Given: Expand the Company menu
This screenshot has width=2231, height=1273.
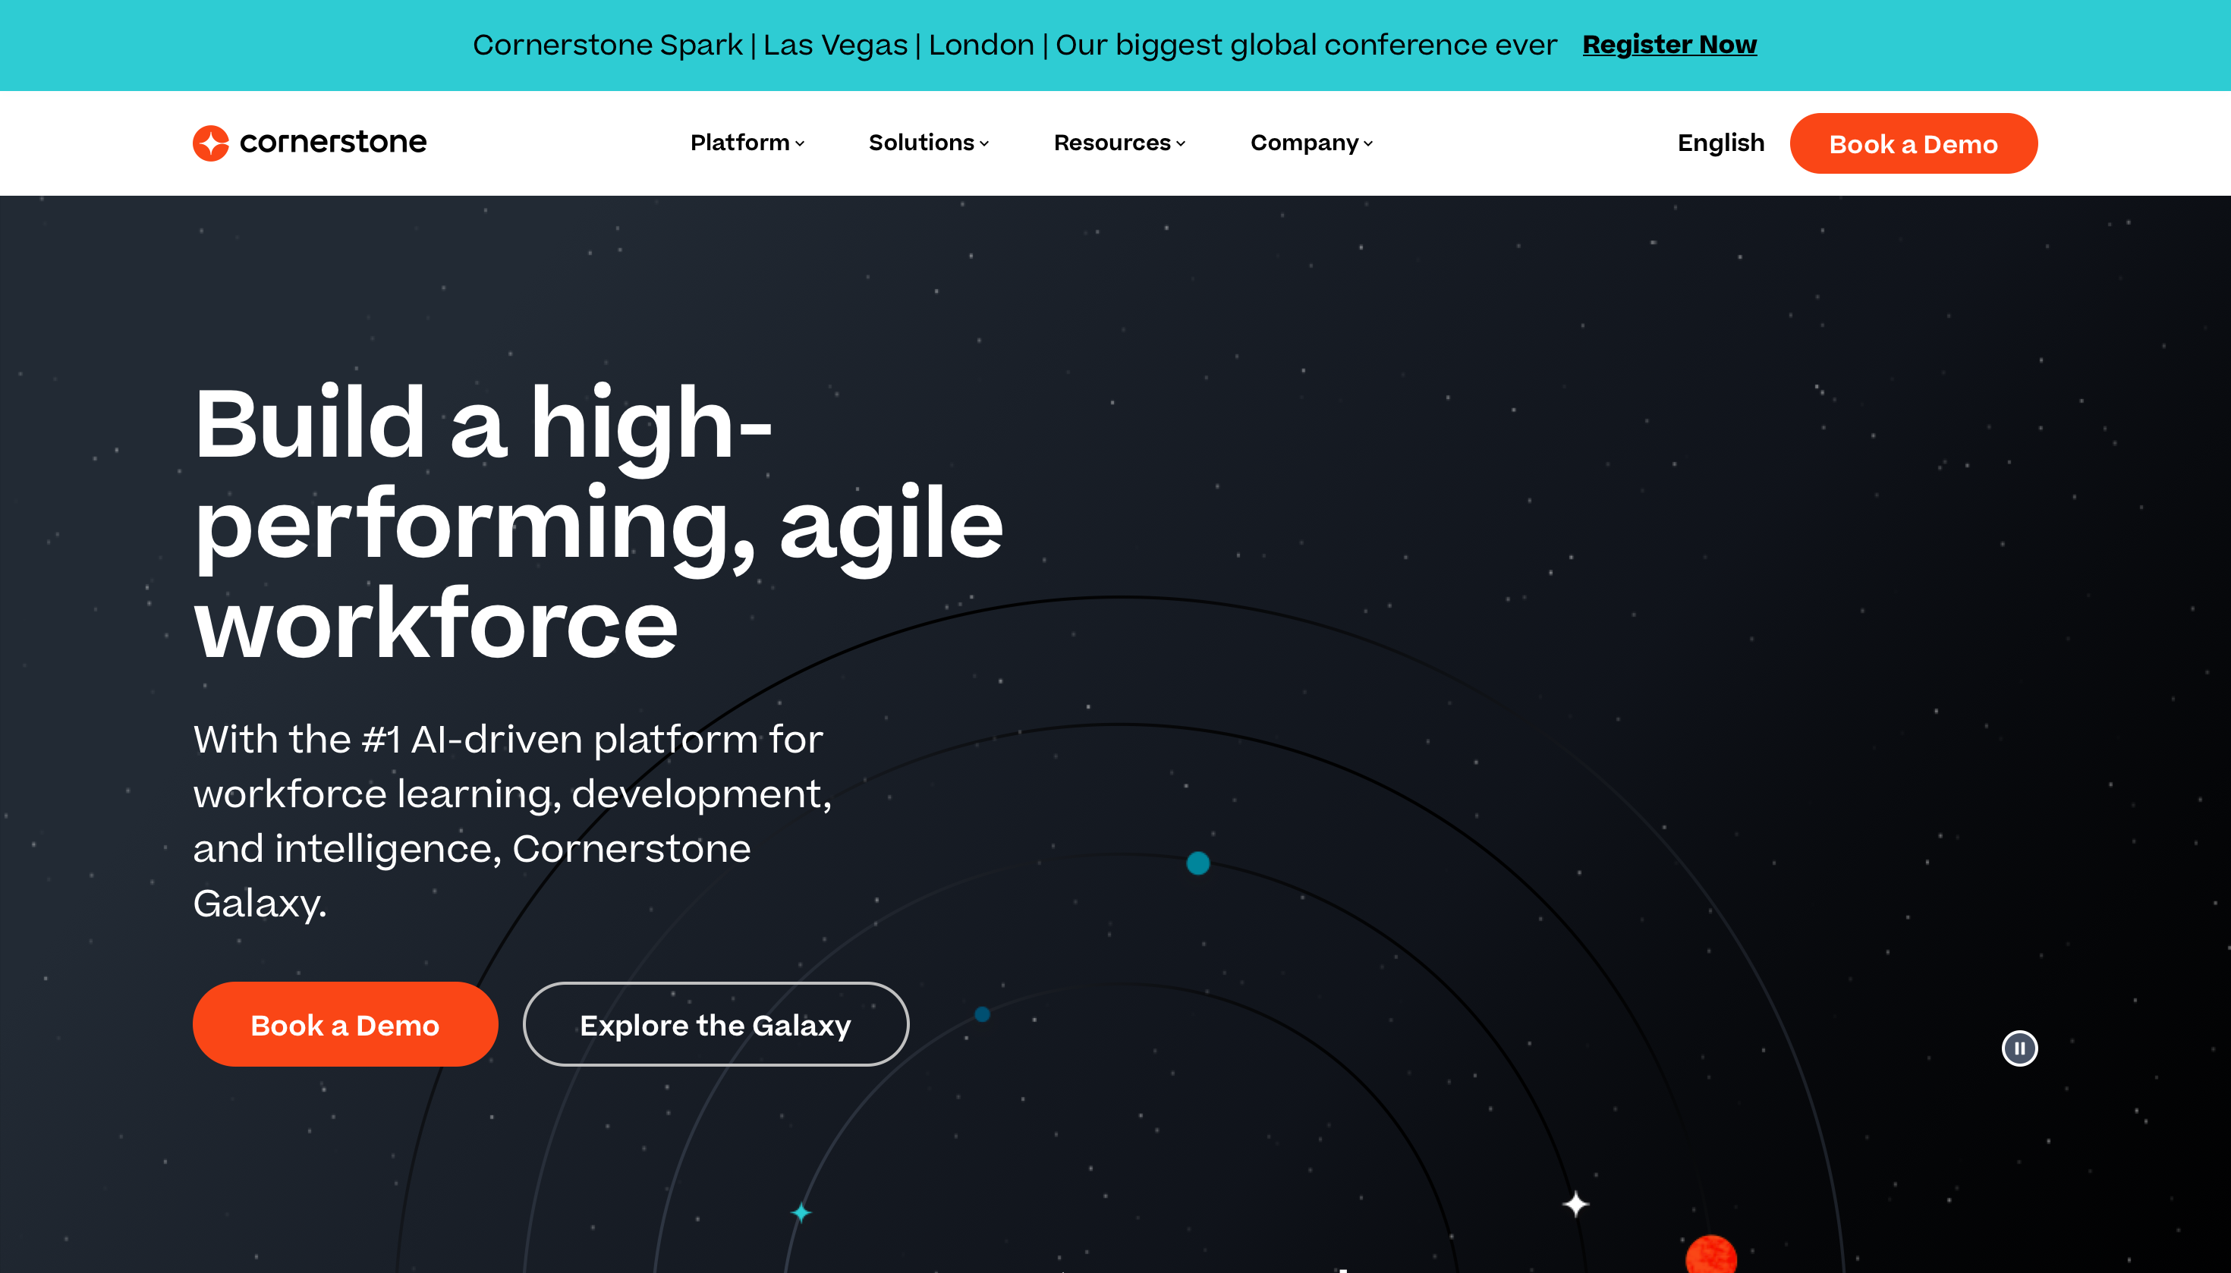Looking at the screenshot, I should click(x=1311, y=143).
